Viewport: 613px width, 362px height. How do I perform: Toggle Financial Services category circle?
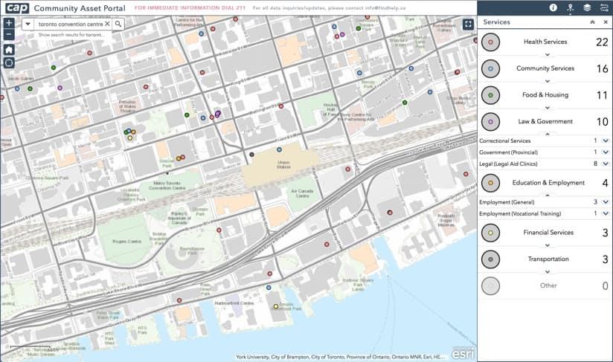point(490,233)
